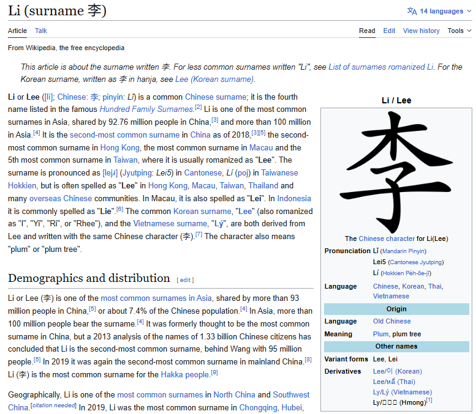Open the Hundred Family Surnames link

[146, 109]
